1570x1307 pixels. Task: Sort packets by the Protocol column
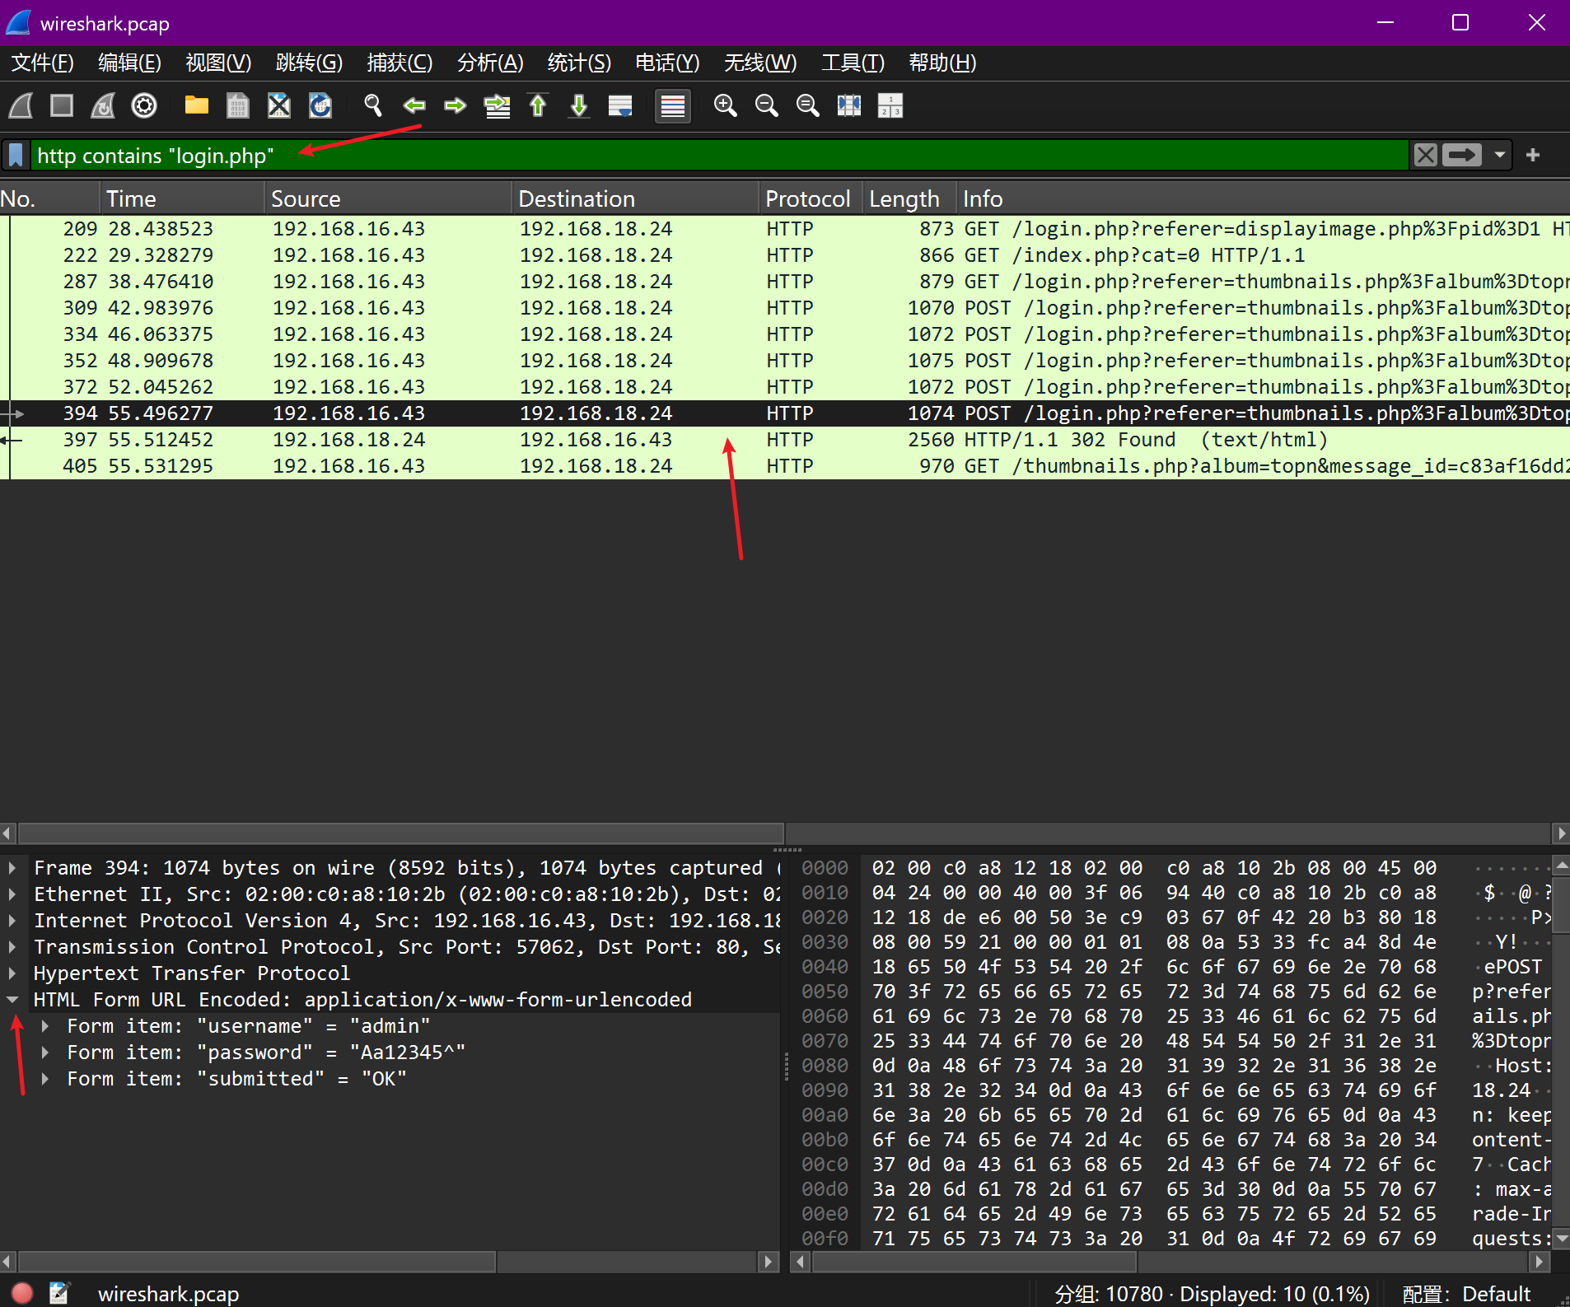(x=811, y=198)
